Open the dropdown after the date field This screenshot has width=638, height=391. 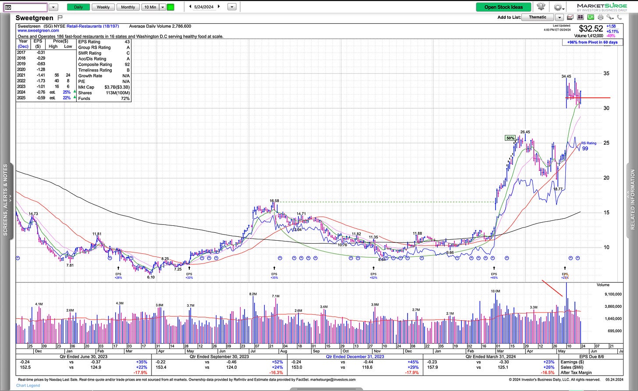(x=232, y=7)
